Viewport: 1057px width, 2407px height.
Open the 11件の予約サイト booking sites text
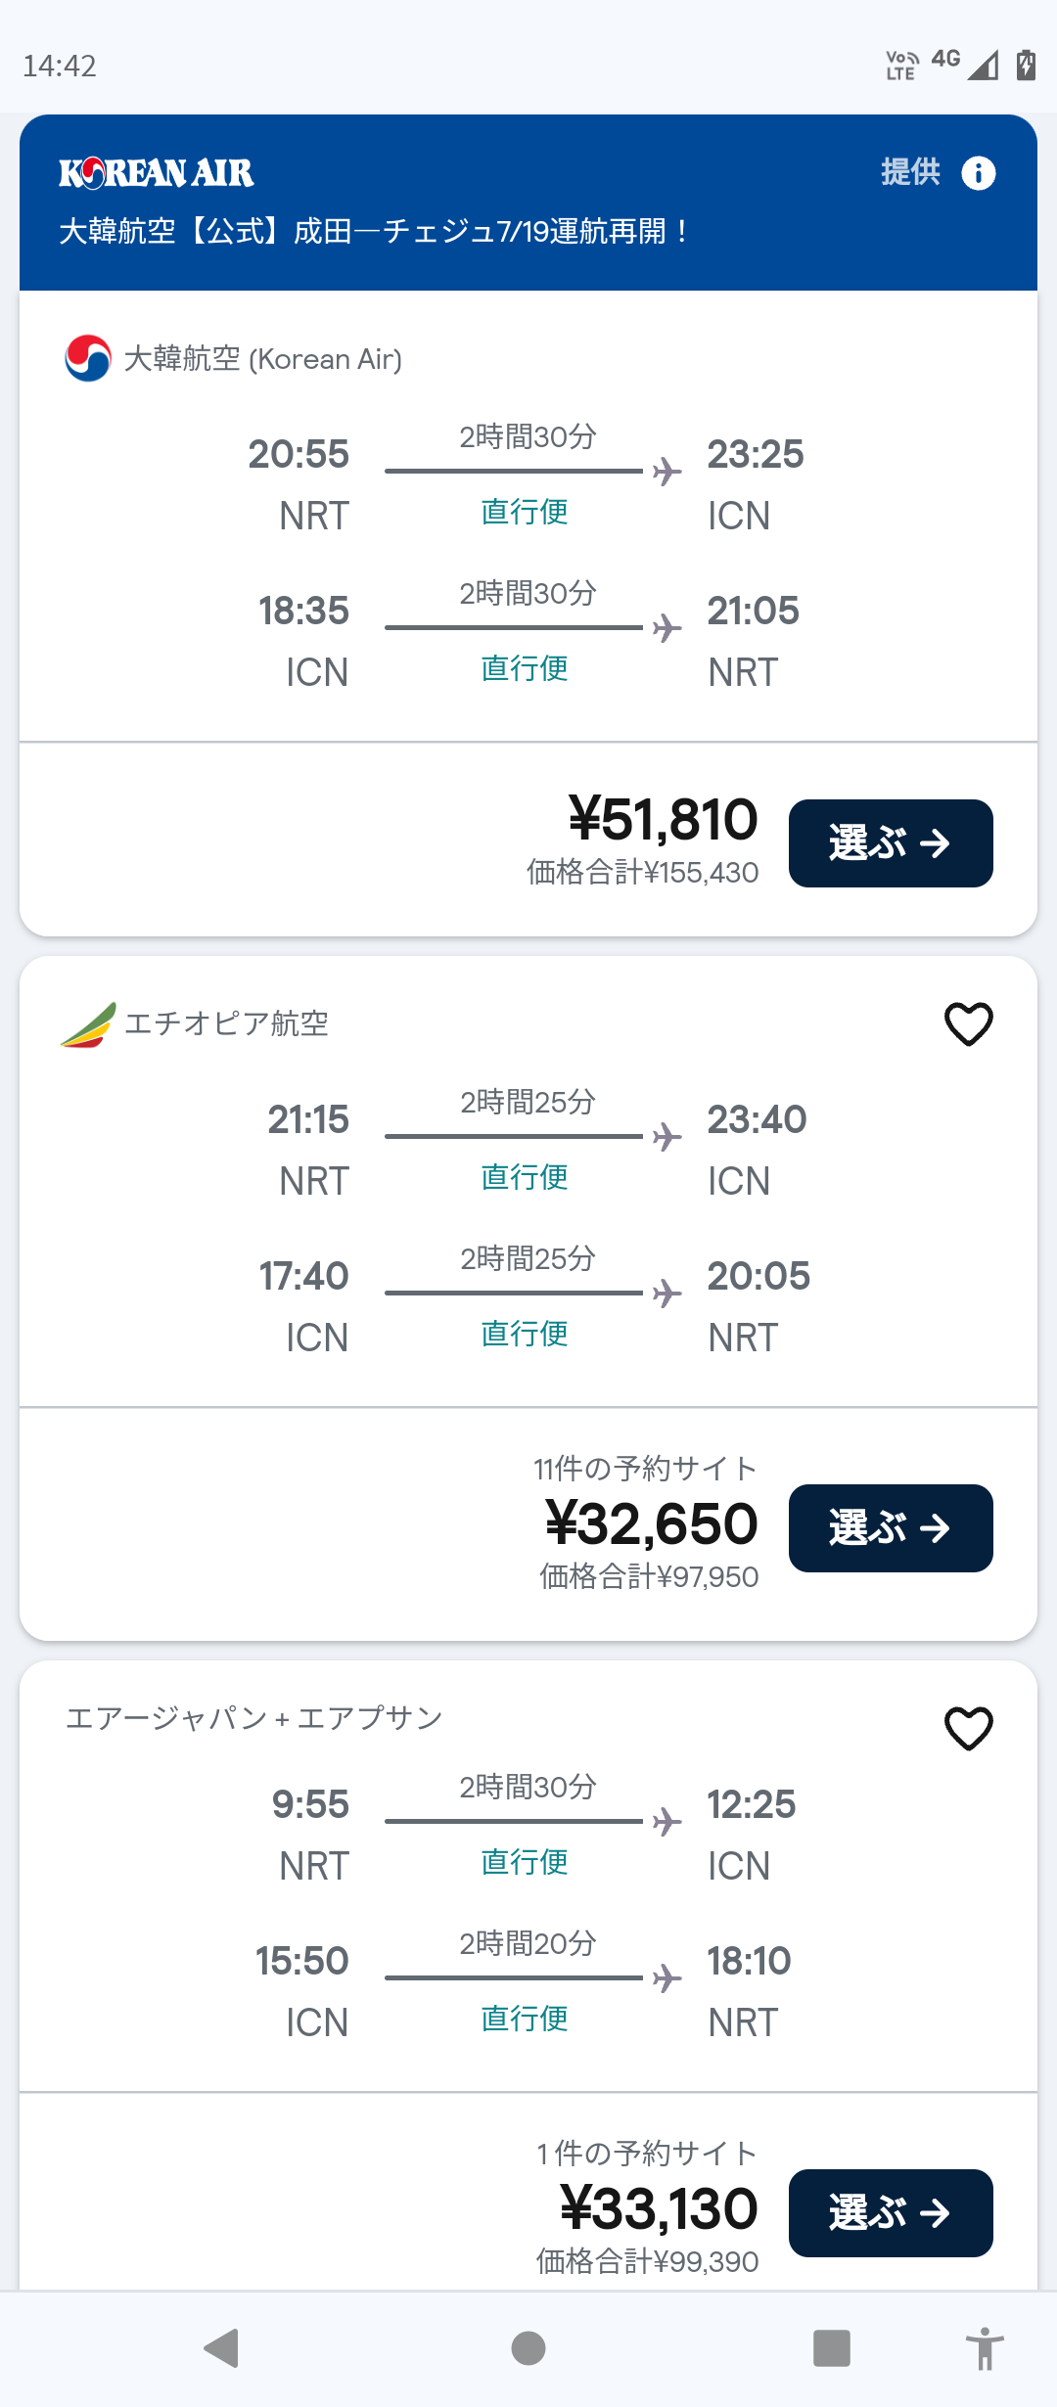pos(645,1469)
